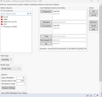
Task: Assign column as Y, Response
Action: (x=46, y=11)
